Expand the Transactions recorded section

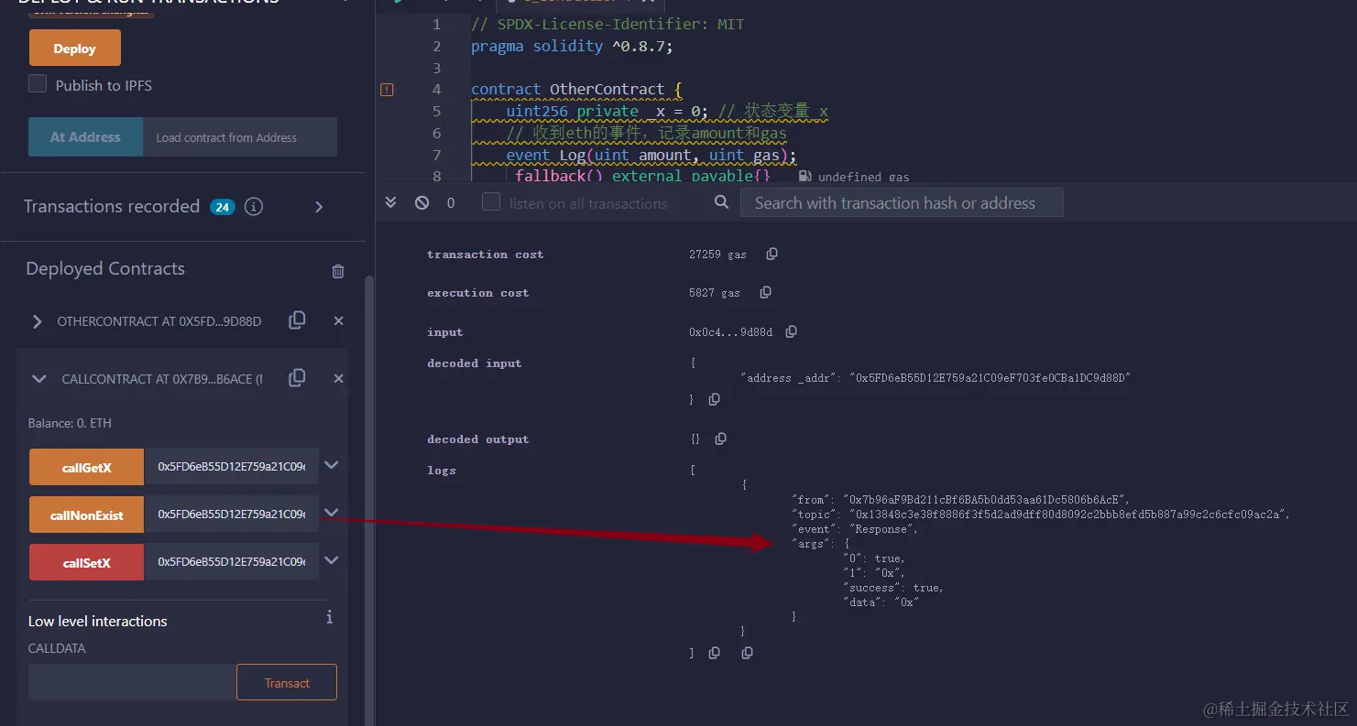319,207
